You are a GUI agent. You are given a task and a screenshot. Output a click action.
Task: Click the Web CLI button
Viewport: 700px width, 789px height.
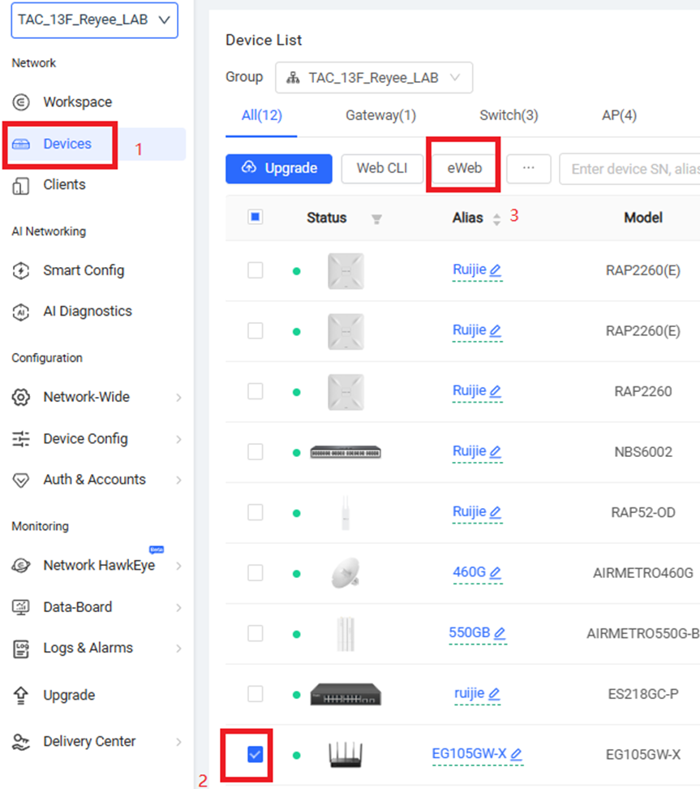tap(382, 169)
